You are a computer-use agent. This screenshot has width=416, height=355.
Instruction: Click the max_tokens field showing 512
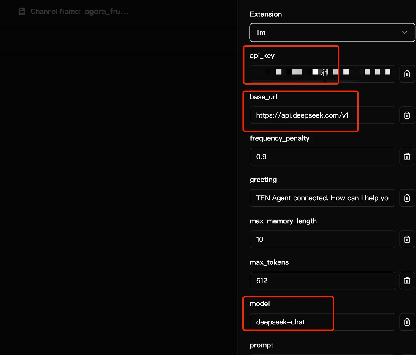322,281
